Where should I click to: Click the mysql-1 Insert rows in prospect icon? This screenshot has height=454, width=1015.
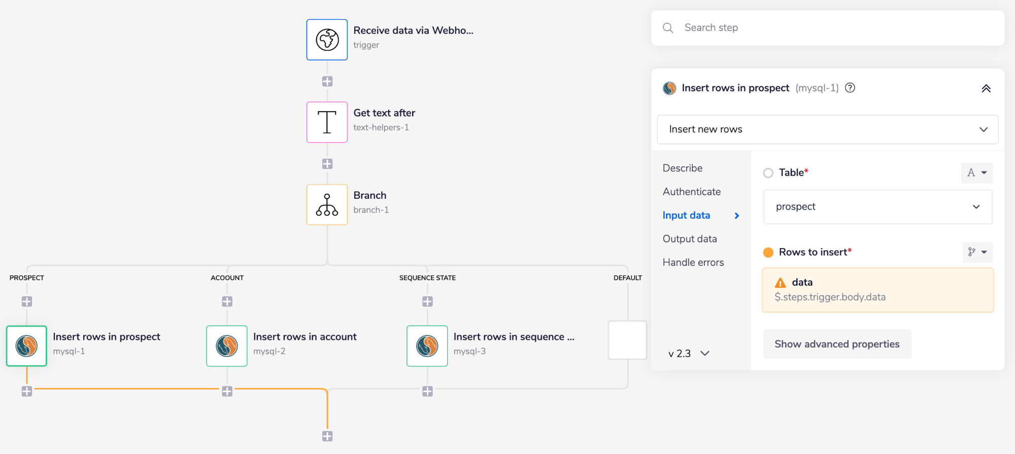[26, 346]
